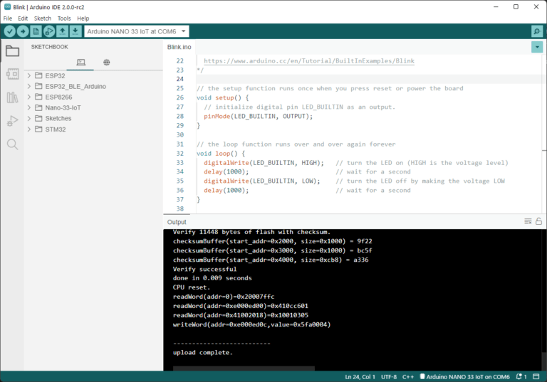Toggle the Sketchbook folder sidebar panel
Viewport: 547px width, 382px height.
12,51
